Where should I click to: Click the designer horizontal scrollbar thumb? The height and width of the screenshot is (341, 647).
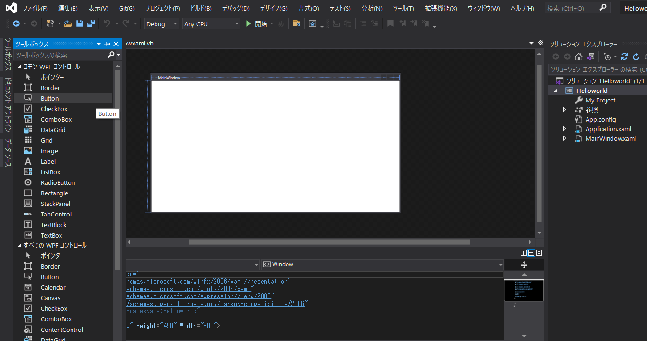coord(329,242)
